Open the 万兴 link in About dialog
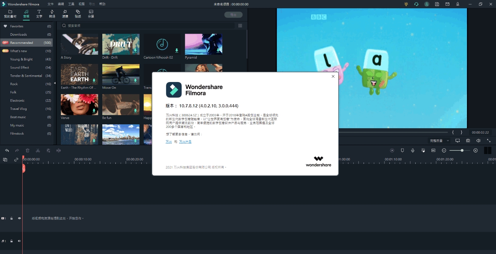The height and width of the screenshot is (254, 496). coord(169,142)
